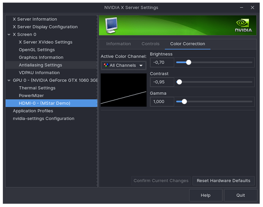Minimize the NVIDIA X Server Settings window
263x207 pixels.
(241, 7)
